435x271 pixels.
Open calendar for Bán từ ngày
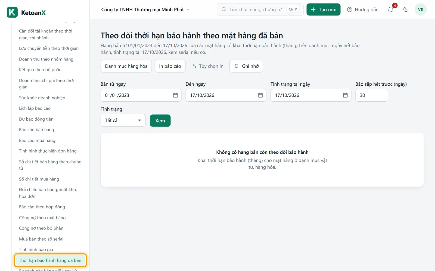175,95
